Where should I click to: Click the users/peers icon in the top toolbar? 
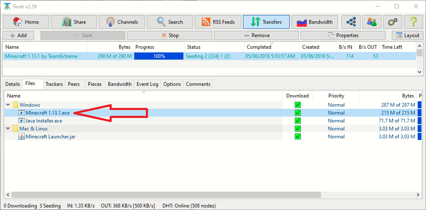click(x=372, y=22)
